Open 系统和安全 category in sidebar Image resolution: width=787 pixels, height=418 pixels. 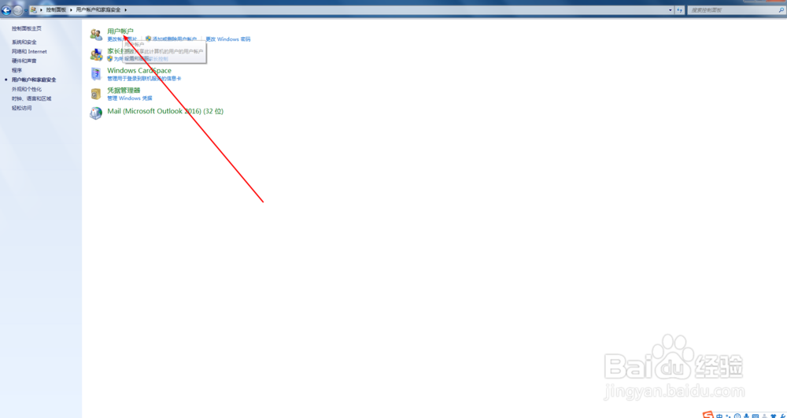click(x=24, y=43)
